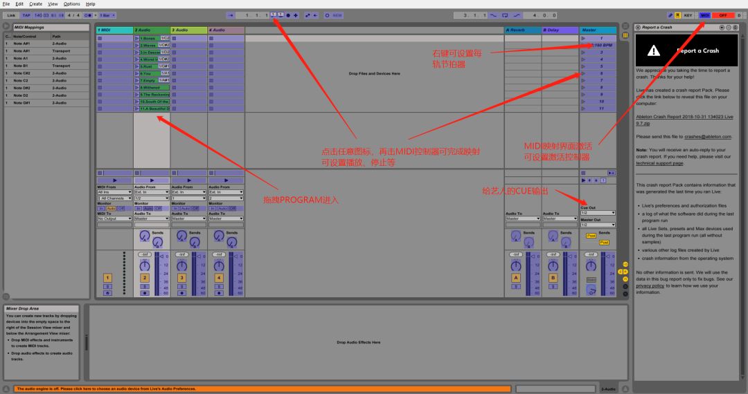Open the Master Out dropdown
The width and height of the screenshot is (748, 394).
click(x=598, y=225)
